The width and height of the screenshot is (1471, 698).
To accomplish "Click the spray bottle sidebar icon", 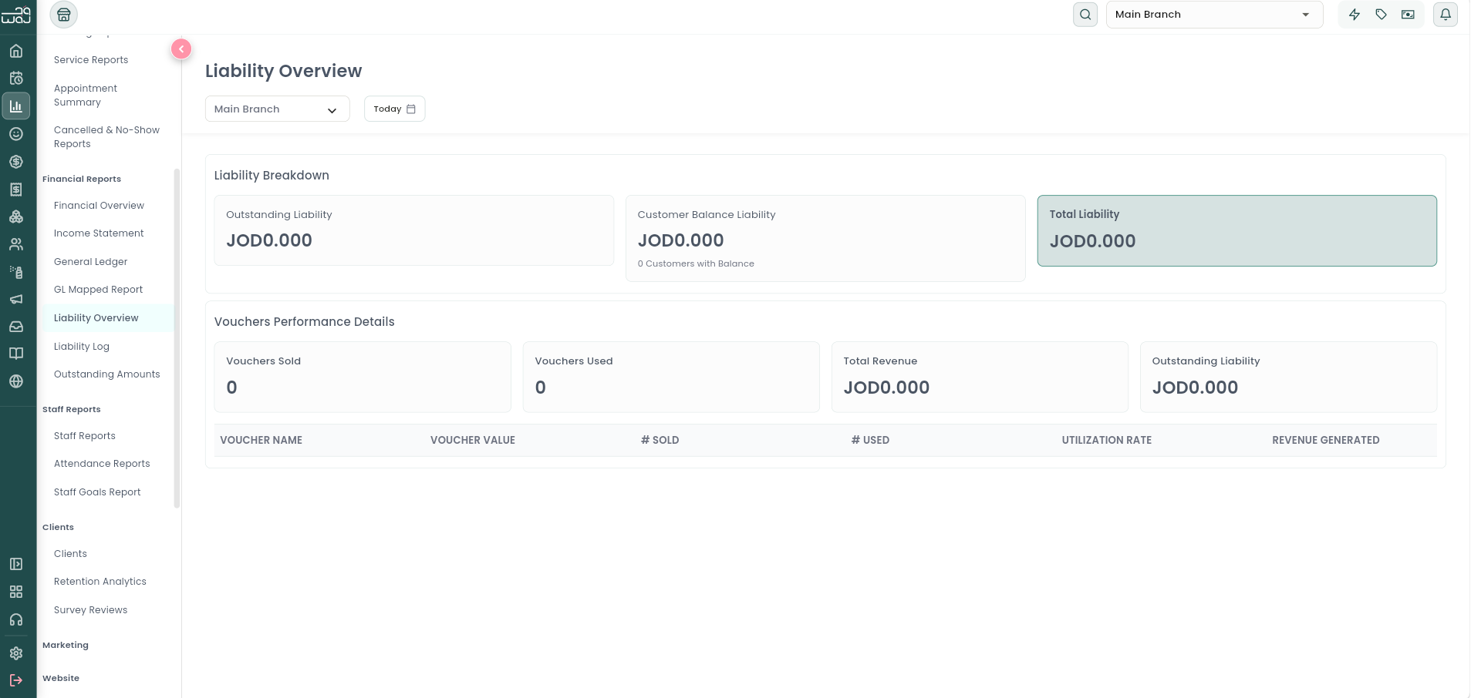I will (x=16, y=272).
